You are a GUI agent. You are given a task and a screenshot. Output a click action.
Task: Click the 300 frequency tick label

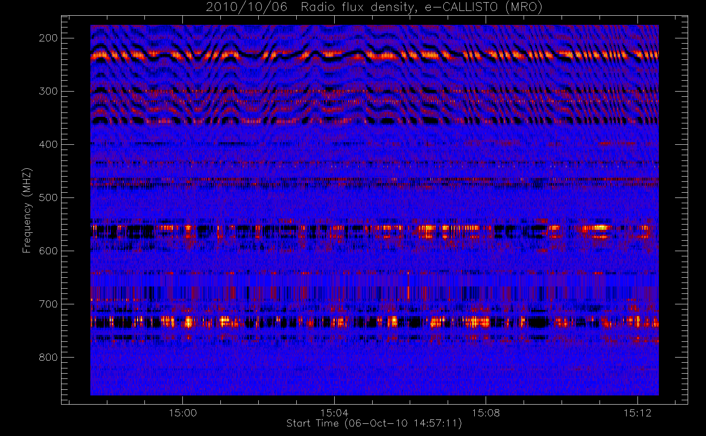(48, 91)
